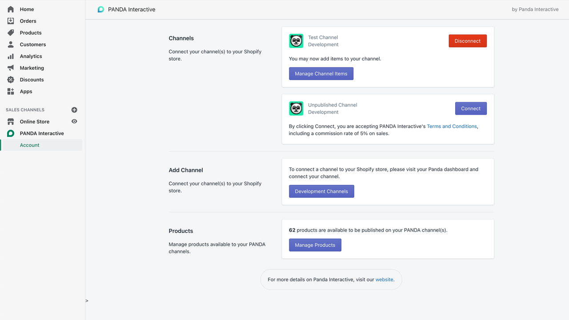This screenshot has height=320, width=569.
Task: Select the Home sidebar entry
Action: click(26, 9)
